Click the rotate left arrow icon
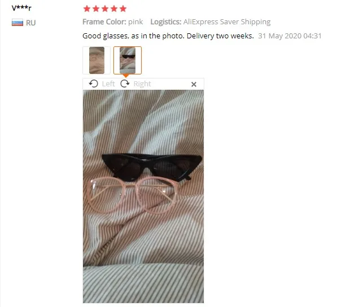The width and height of the screenshot is (355, 307). (93, 84)
